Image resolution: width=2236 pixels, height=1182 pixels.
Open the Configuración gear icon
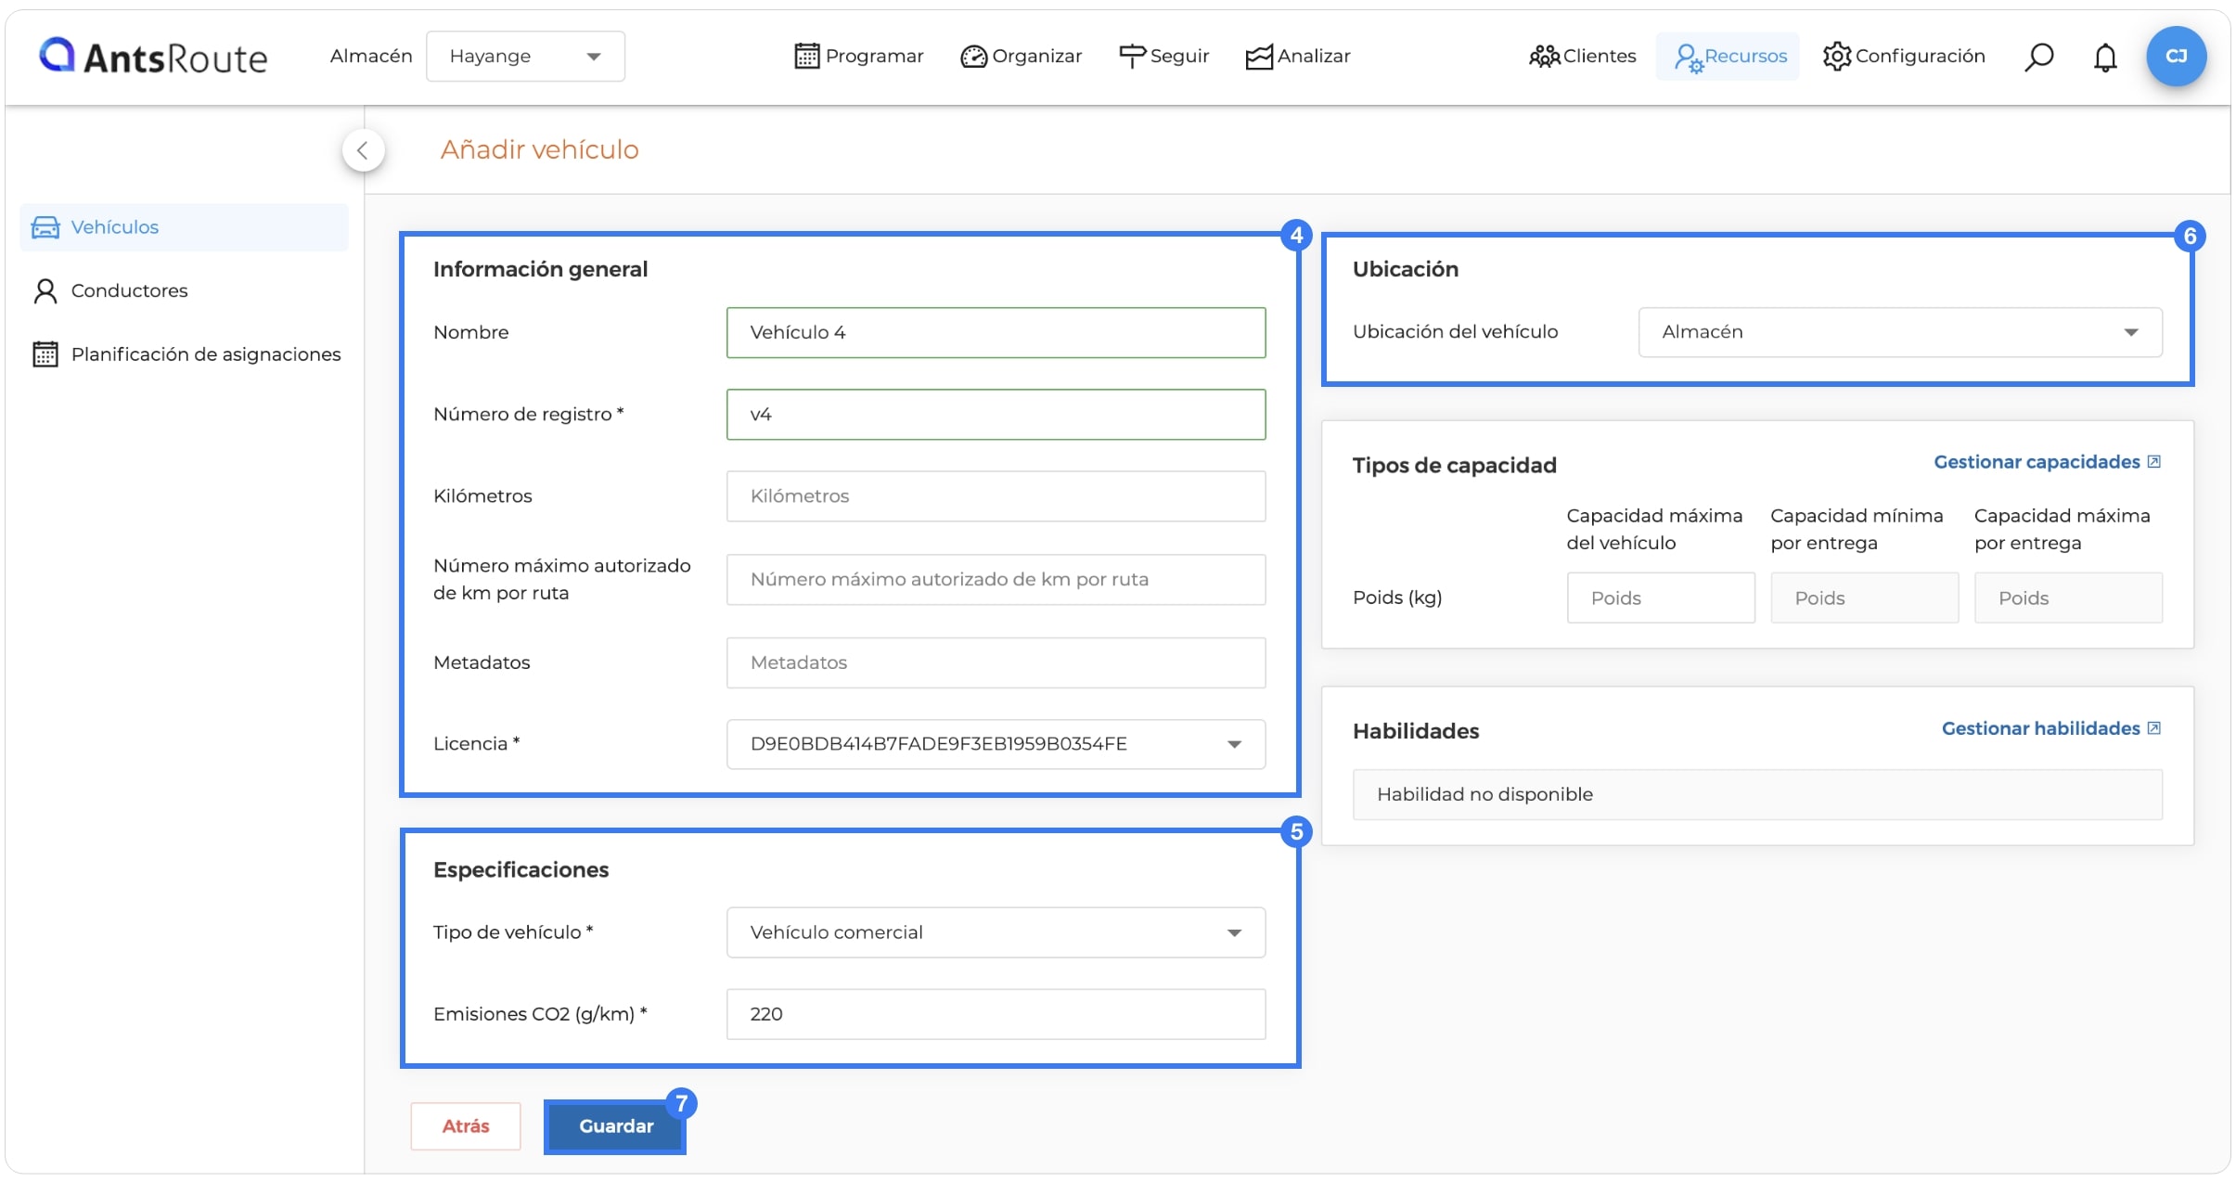point(1836,56)
